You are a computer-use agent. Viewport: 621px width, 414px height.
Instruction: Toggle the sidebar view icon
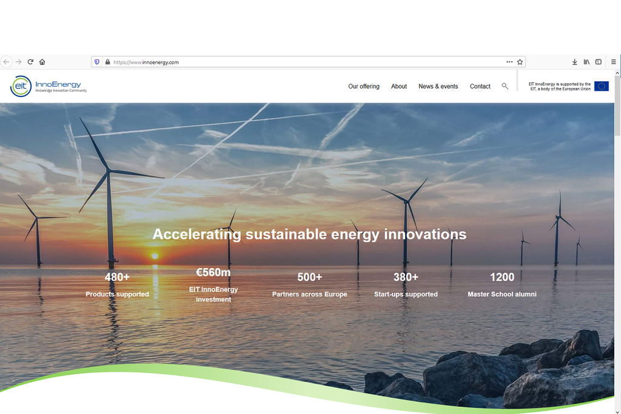(599, 62)
